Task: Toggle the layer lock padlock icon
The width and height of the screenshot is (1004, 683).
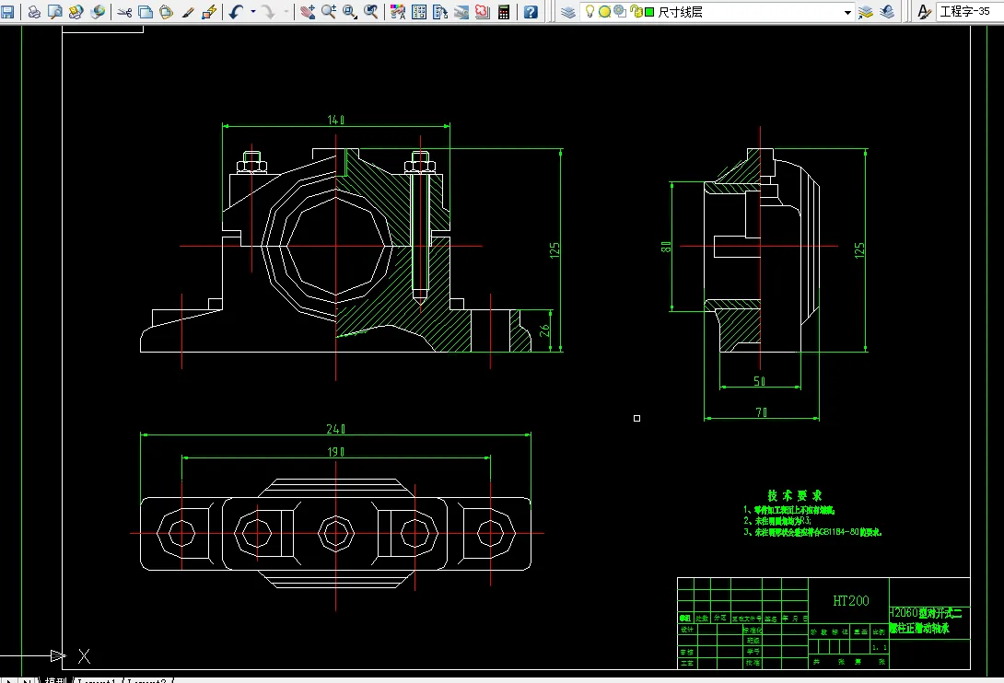Action: coord(636,12)
